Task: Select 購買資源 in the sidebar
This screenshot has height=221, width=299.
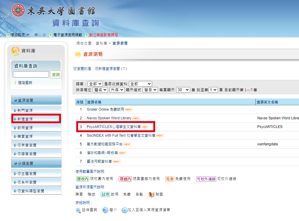Action: (36, 137)
